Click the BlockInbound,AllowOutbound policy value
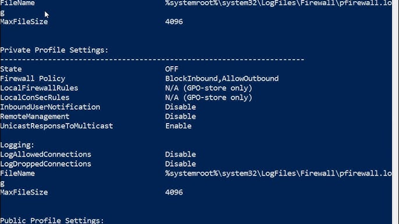This screenshot has height=224, width=399. (x=222, y=78)
